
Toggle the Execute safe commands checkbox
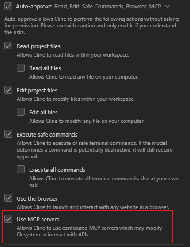[x=8, y=134]
